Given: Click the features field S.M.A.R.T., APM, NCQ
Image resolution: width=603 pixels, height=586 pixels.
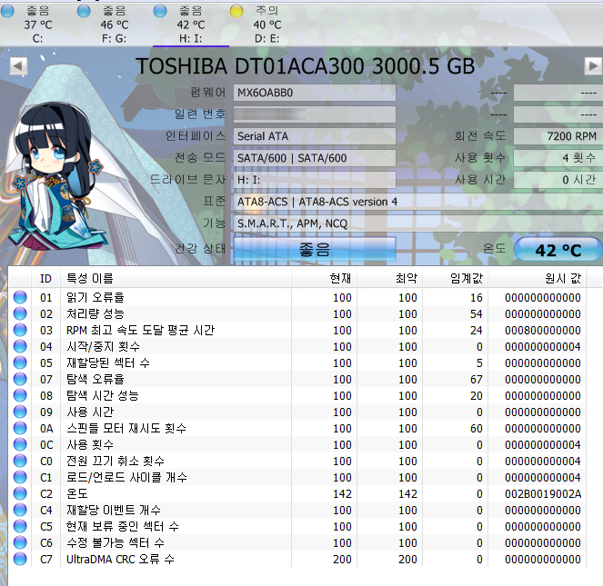Looking at the screenshot, I should (x=418, y=223).
